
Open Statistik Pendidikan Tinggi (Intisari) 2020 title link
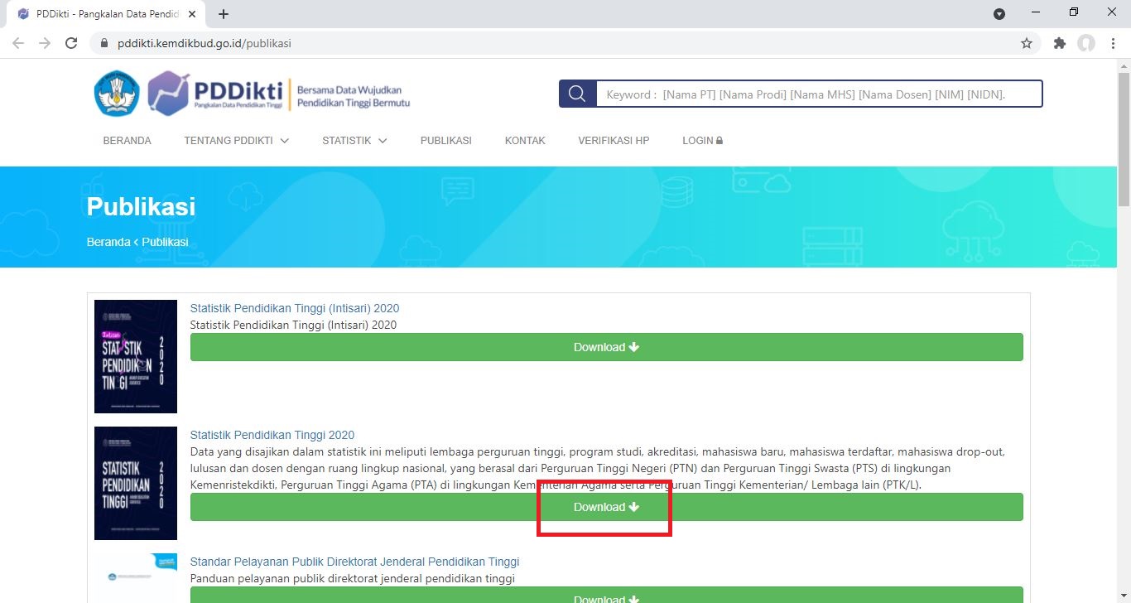(x=295, y=308)
